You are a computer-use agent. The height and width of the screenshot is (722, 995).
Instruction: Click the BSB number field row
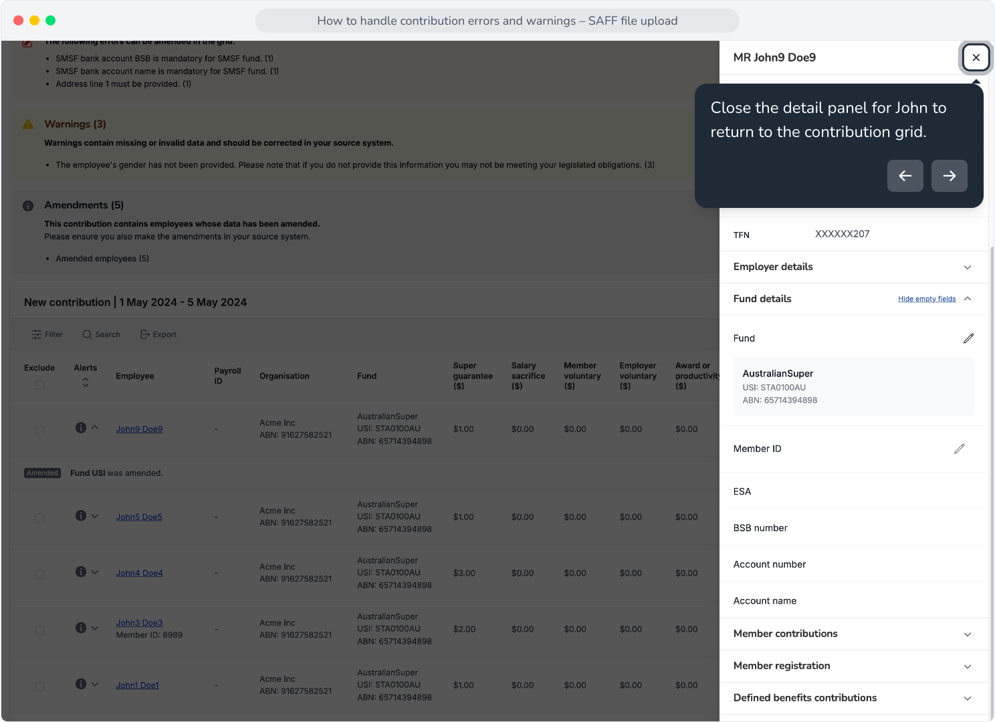tap(854, 528)
